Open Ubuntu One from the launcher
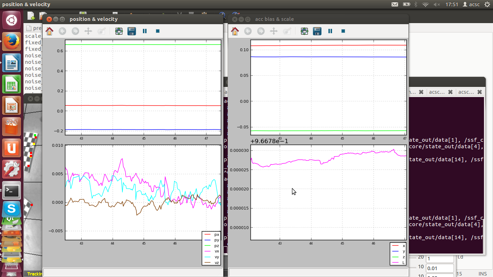 [x=12, y=148]
